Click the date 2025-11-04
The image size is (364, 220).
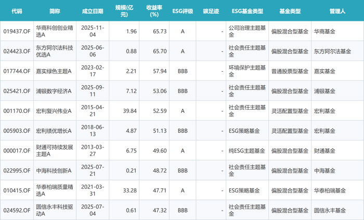click(x=93, y=31)
